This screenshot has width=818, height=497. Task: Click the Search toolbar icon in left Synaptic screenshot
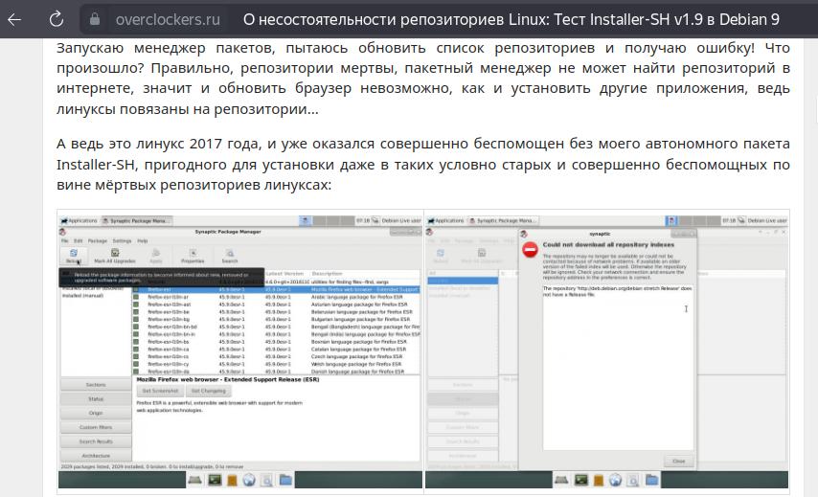coord(230,256)
